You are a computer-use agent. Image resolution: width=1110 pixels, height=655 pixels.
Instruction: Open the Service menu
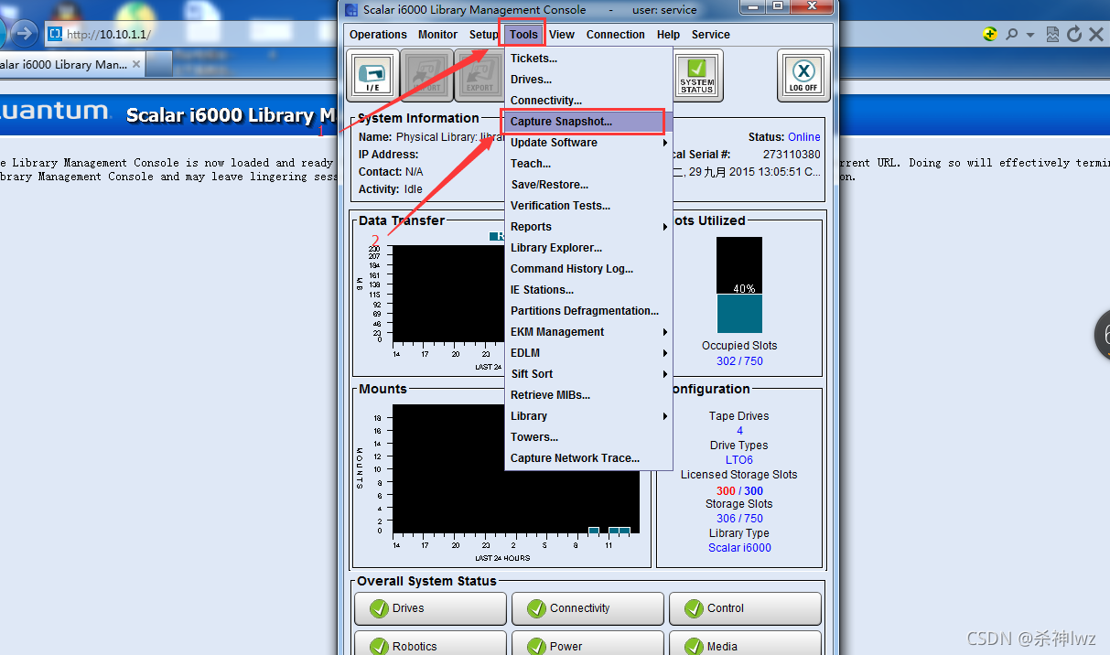coord(711,35)
